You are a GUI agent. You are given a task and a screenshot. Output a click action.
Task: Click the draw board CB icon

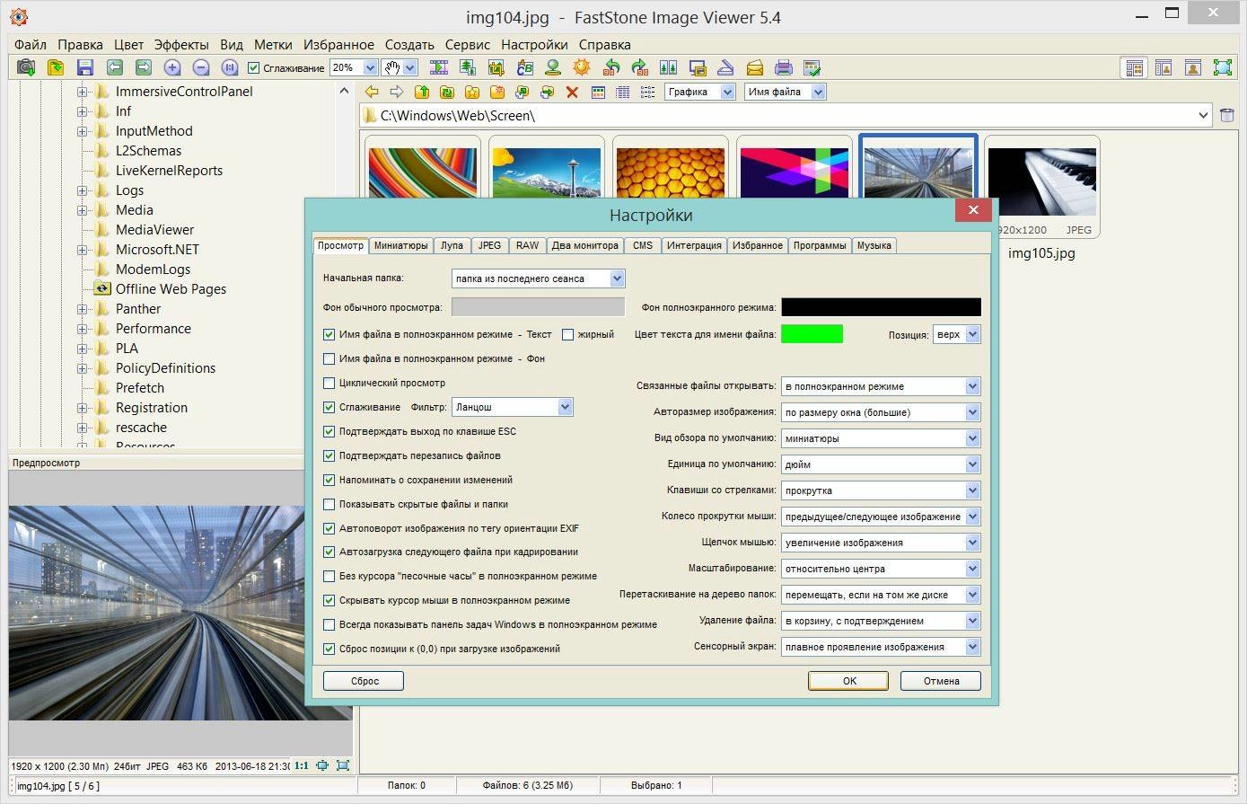(524, 67)
